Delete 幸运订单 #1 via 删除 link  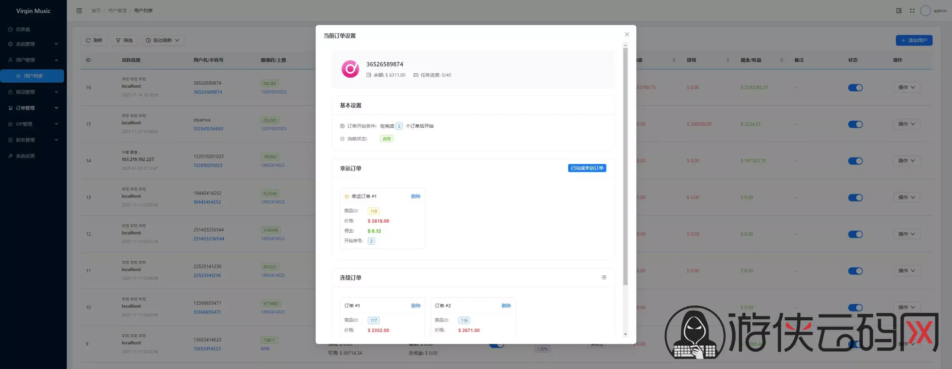pos(415,196)
